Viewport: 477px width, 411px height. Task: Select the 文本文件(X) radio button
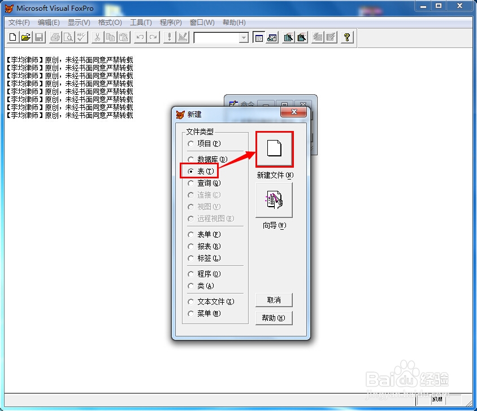pyautogui.click(x=190, y=302)
